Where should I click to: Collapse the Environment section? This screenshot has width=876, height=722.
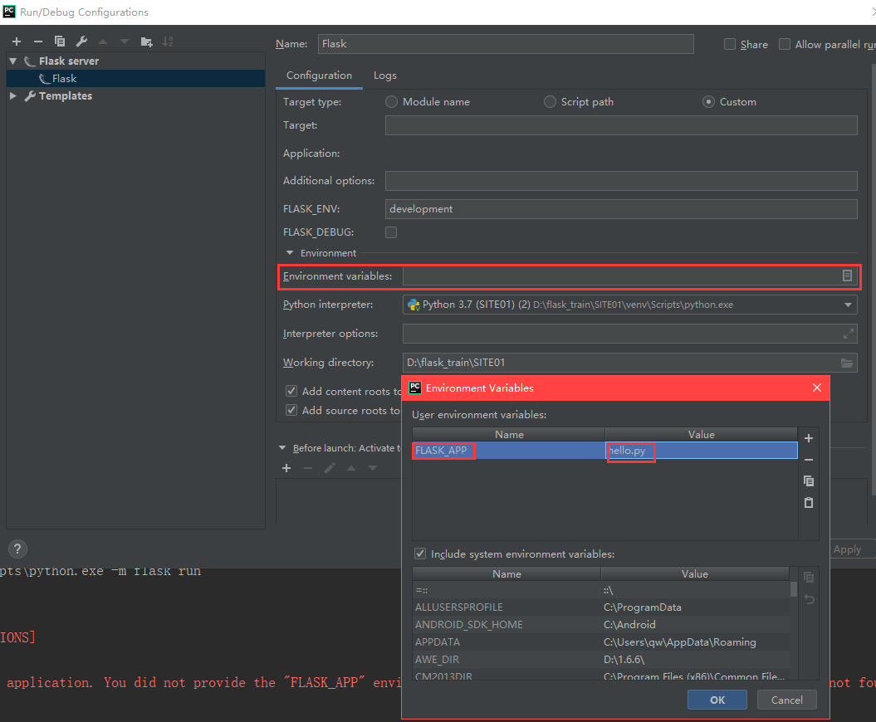pos(290,253)
